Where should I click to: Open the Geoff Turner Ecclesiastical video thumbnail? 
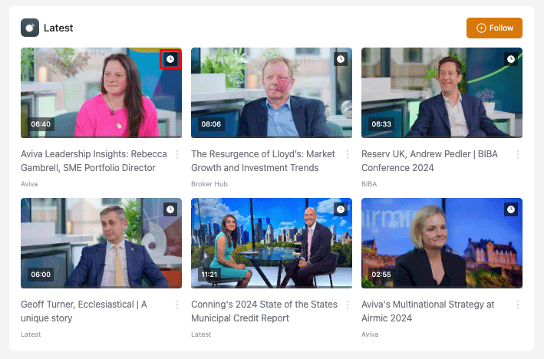coord(101,243)
